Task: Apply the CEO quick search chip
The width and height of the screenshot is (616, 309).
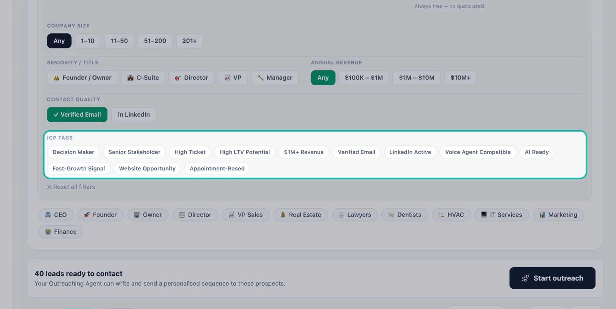Action: point(56,215)
